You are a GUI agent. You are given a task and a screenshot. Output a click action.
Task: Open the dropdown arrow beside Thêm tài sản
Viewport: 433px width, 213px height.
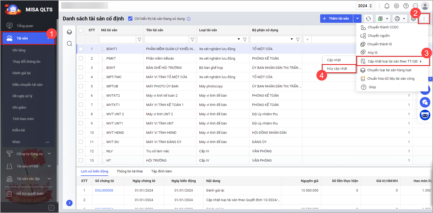point(358,19)
